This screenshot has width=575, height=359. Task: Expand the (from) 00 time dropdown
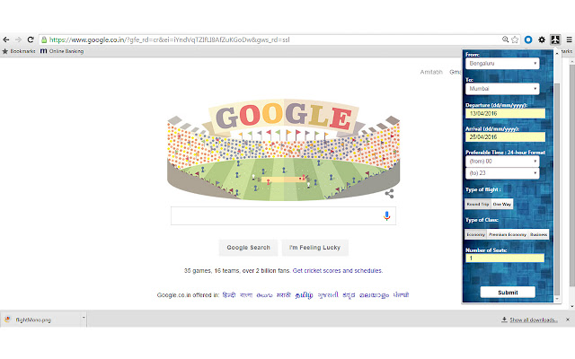point(502,162)
